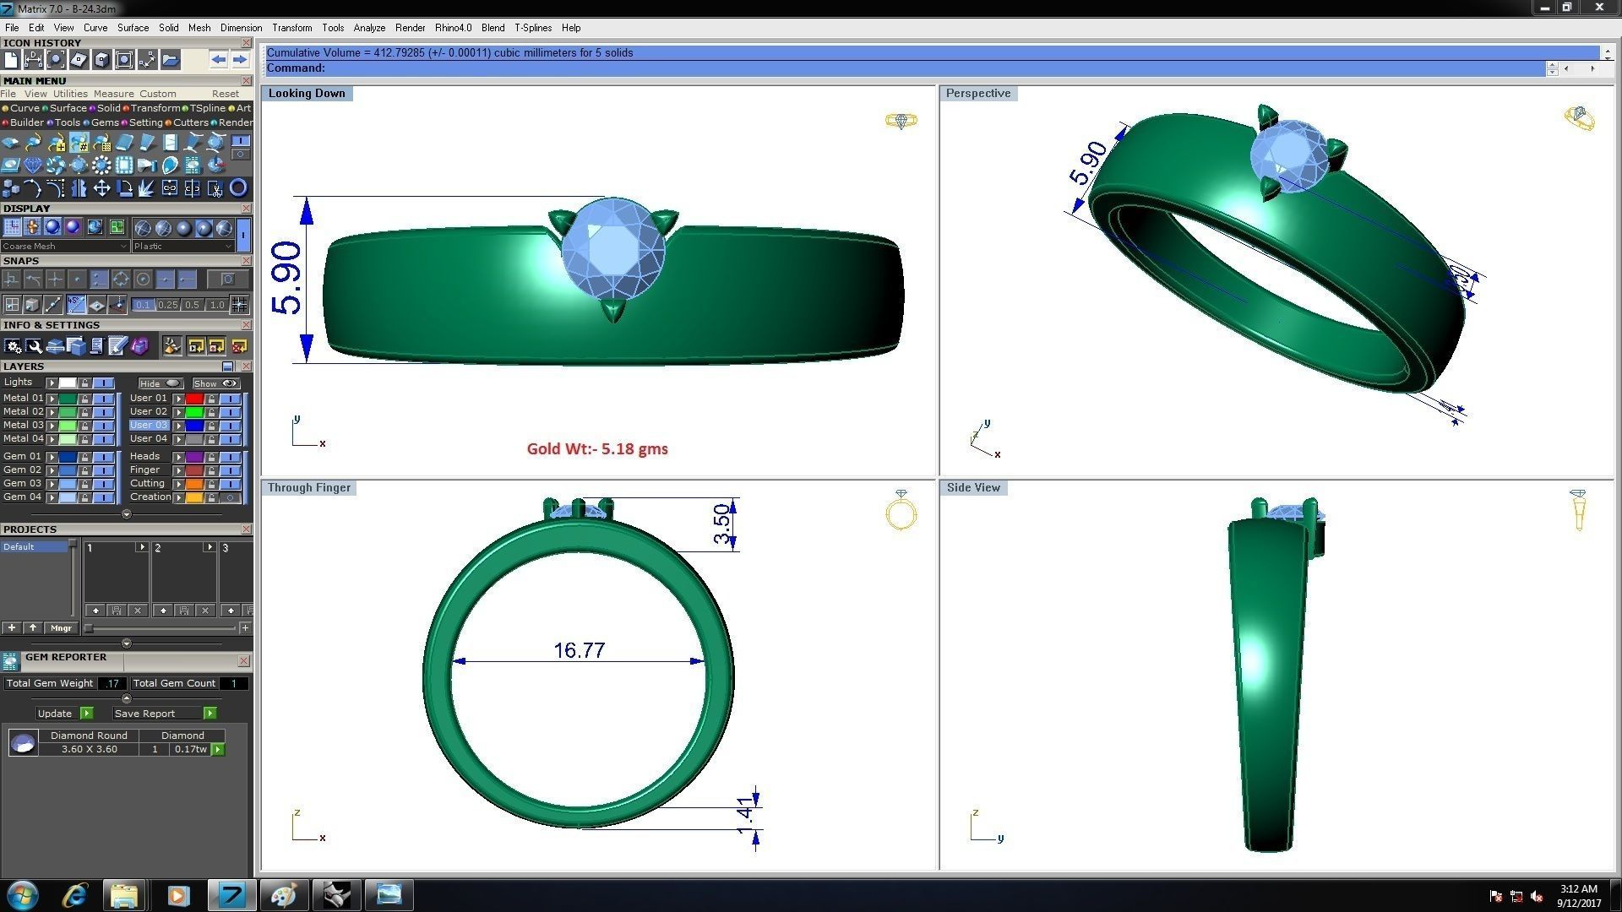Click the move arrows transform icon

tap(101, 187)
